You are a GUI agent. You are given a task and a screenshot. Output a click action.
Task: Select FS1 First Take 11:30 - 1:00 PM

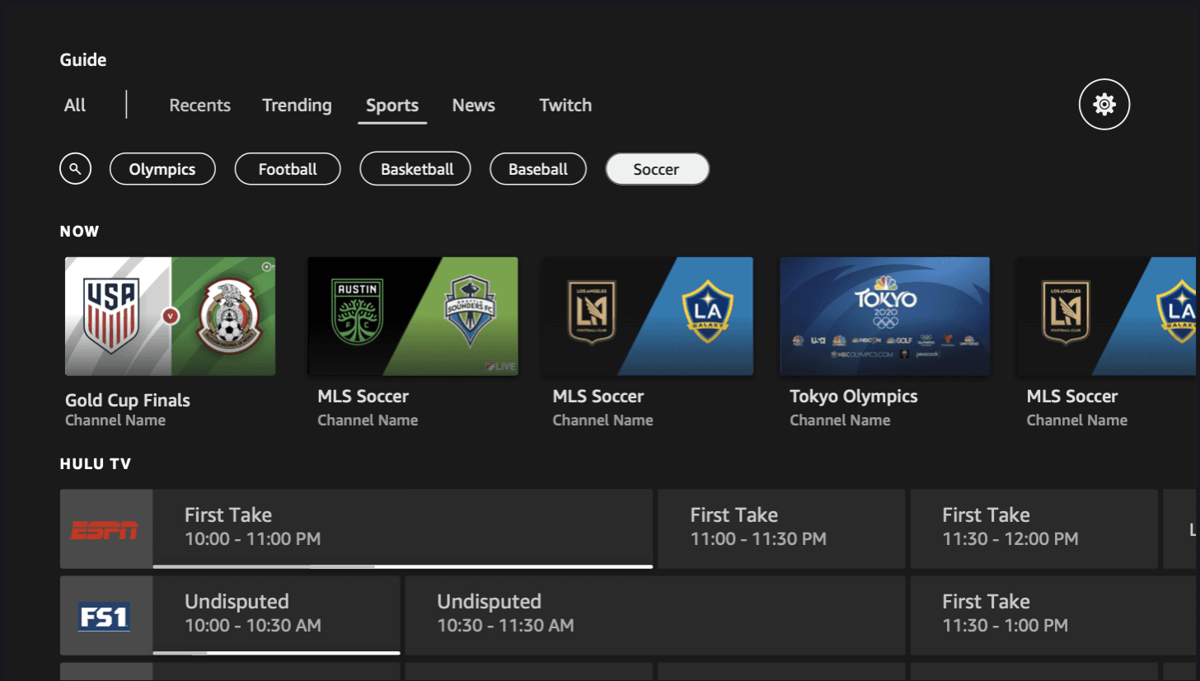(x=1055, y=616)
